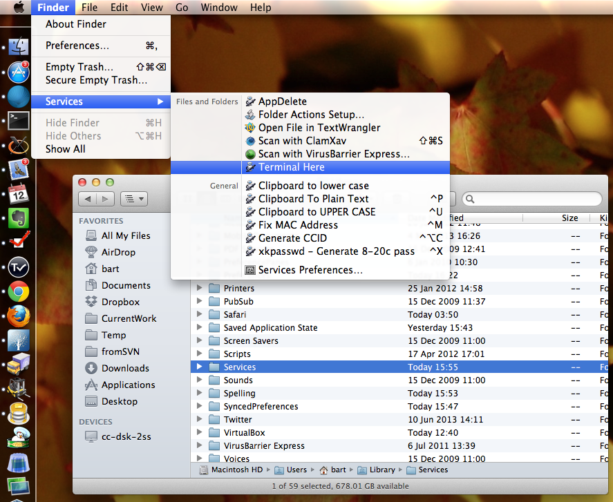Open Finder from the Dock
This screenshot has width=613, height=502.
18,48
